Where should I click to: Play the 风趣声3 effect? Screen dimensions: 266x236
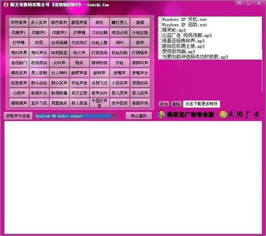tap(59, 32)
